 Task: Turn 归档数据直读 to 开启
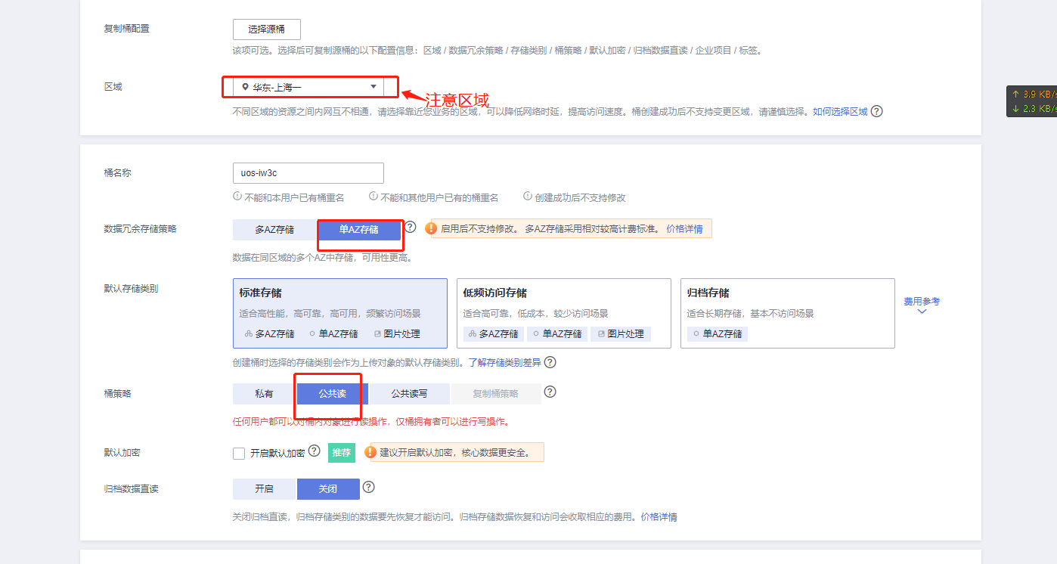click(x=264, y=489)
